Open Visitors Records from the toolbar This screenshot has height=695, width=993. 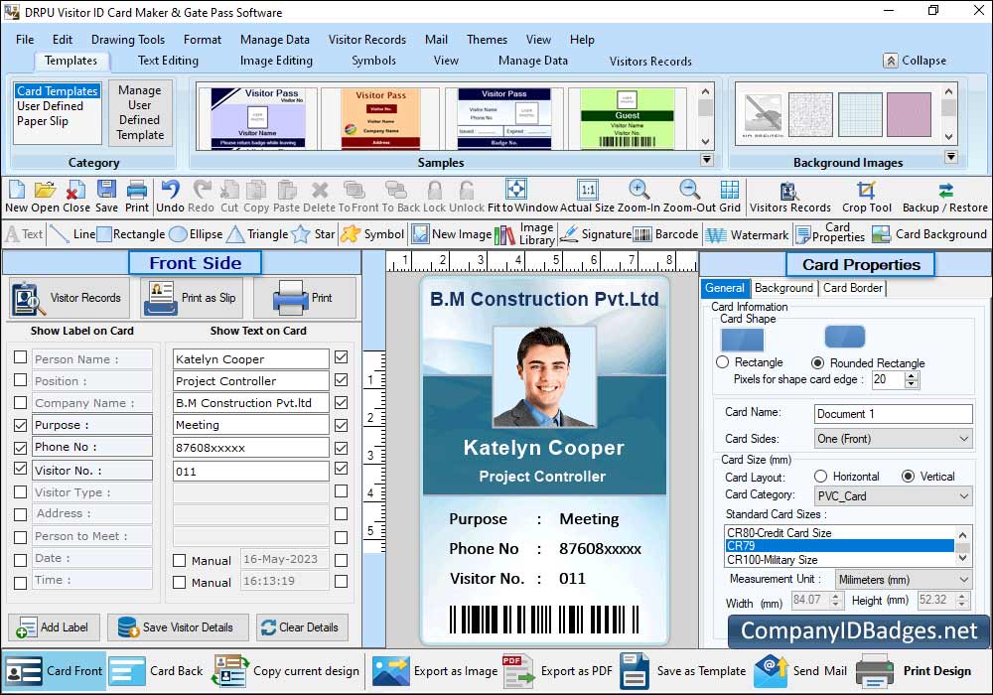(x=789, y=197)
